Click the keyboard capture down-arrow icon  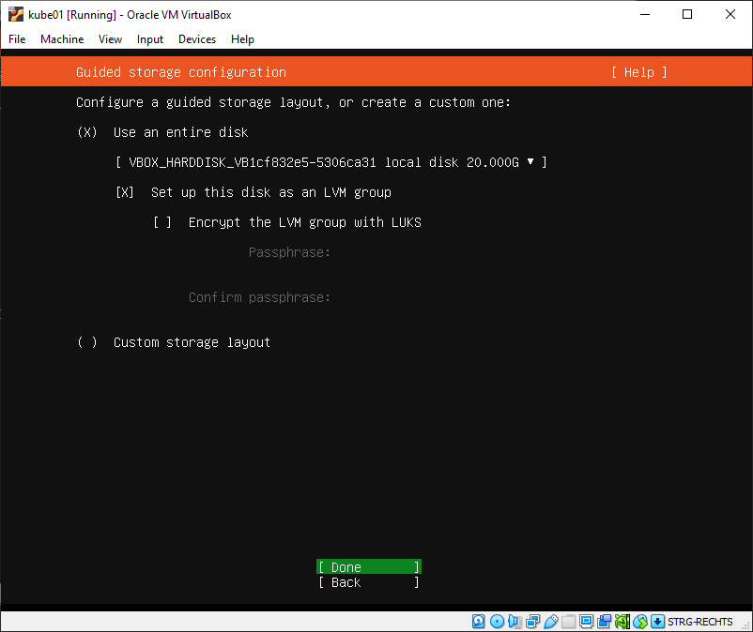(x=658, y=622)
